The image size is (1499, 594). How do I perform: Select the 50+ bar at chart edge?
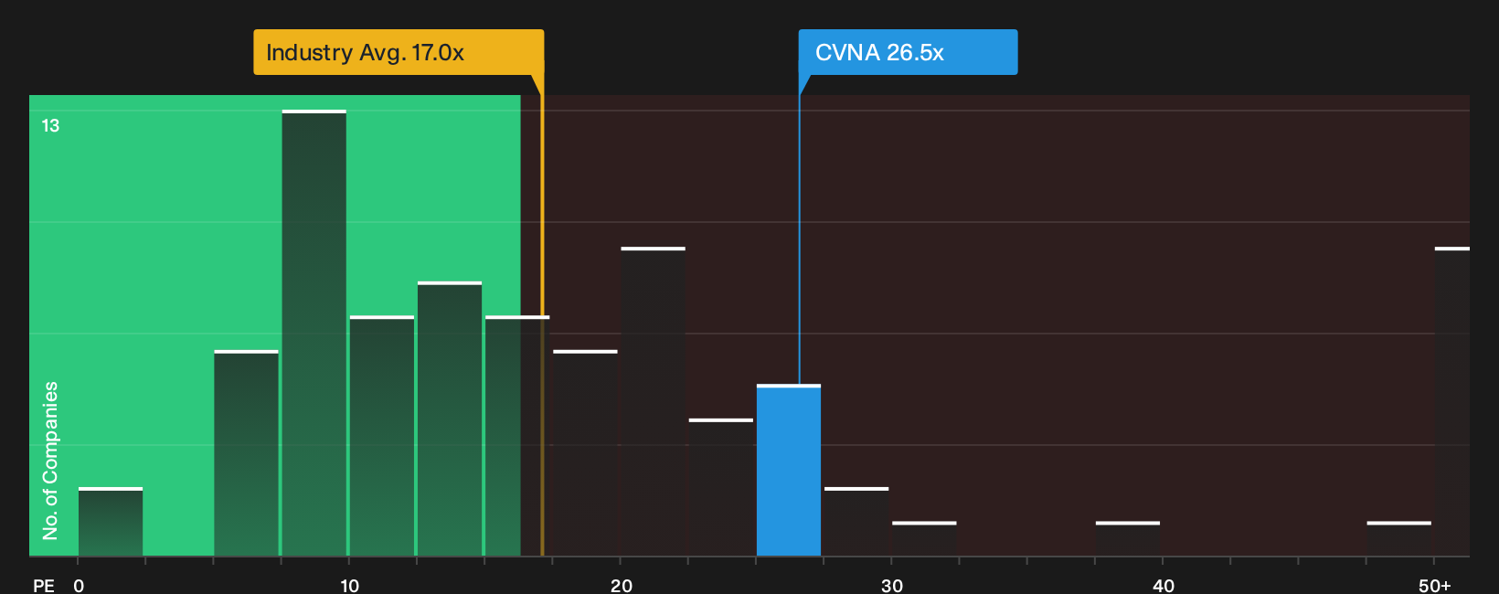pyautogui.click(x=1452, y=402)
